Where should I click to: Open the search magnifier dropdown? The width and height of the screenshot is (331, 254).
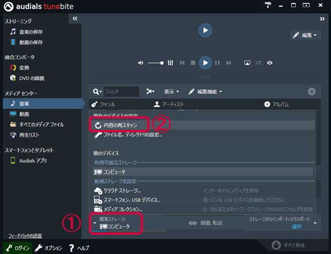(x=97, y=91)
